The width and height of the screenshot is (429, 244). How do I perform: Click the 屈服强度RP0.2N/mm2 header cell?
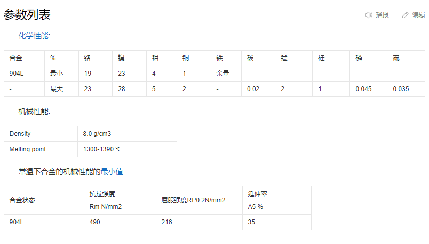tap(199, 200)
